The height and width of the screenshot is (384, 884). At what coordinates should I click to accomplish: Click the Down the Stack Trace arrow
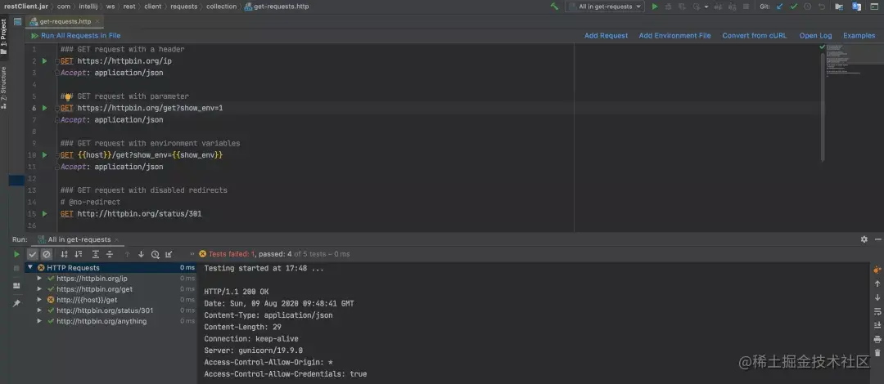click(877, 297)
